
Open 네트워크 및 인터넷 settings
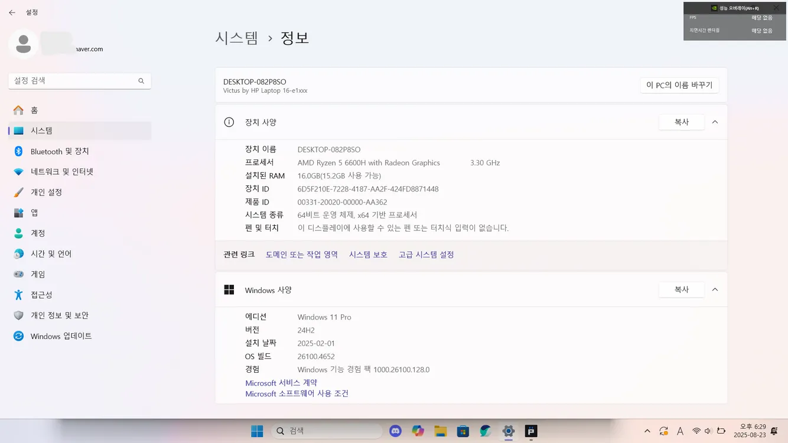pos(80,172)
